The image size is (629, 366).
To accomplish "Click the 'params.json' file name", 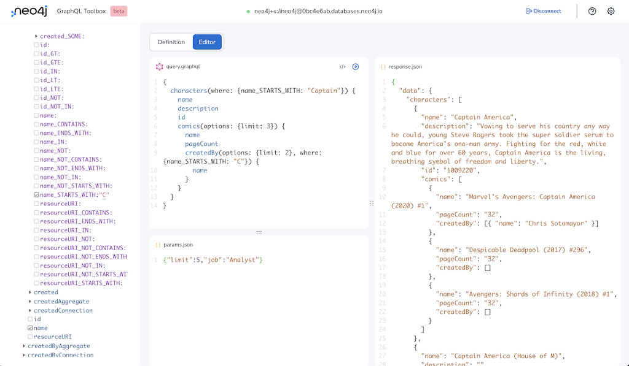I will (178, 245).
